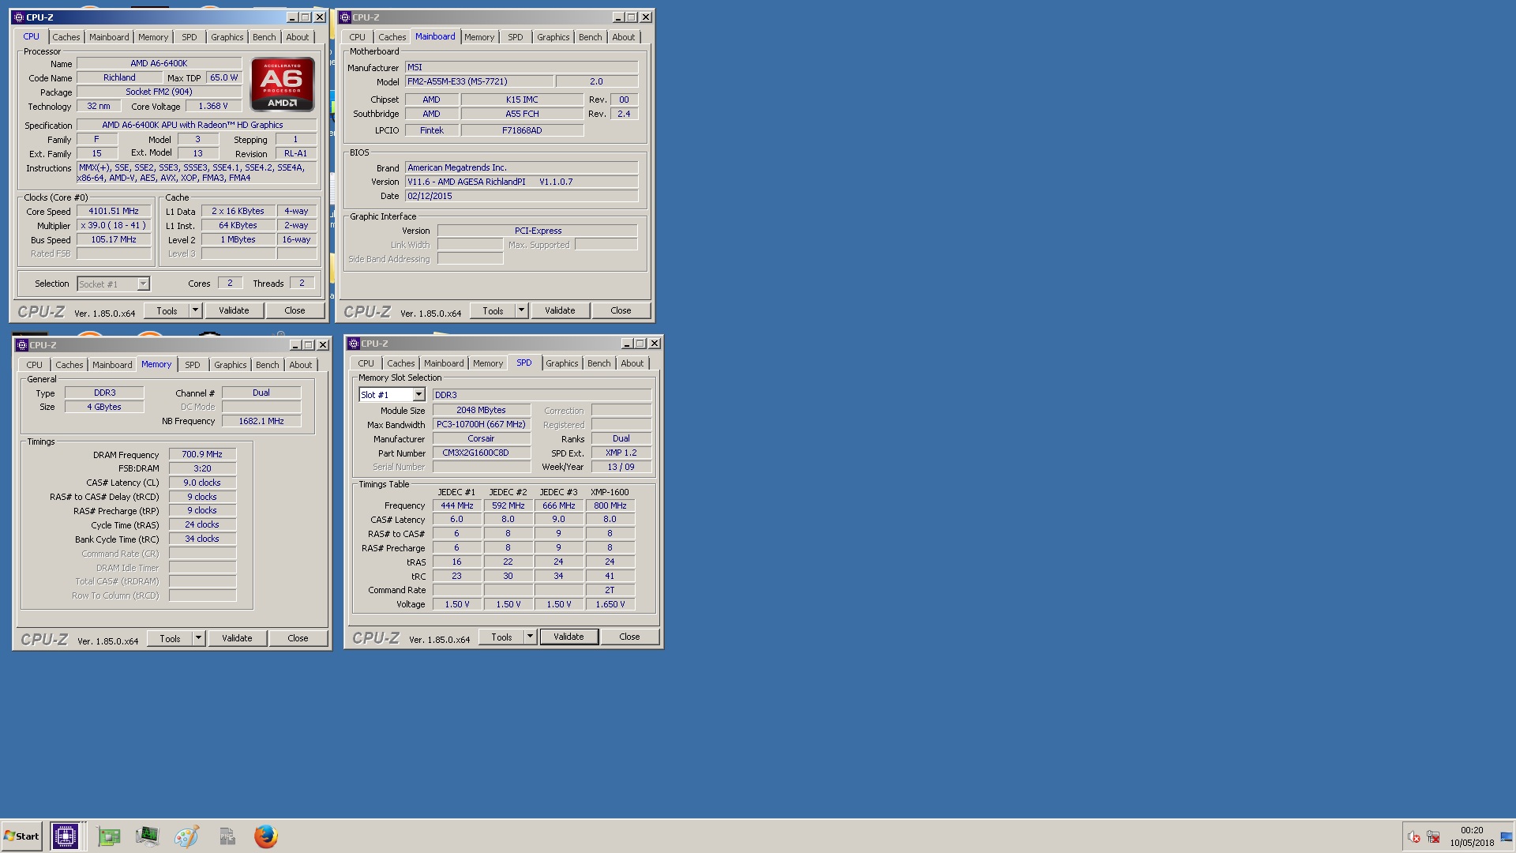Open the Slot #1 memory slot dropdown
Screen dimensions: 1516x853
tap(418, 395)
